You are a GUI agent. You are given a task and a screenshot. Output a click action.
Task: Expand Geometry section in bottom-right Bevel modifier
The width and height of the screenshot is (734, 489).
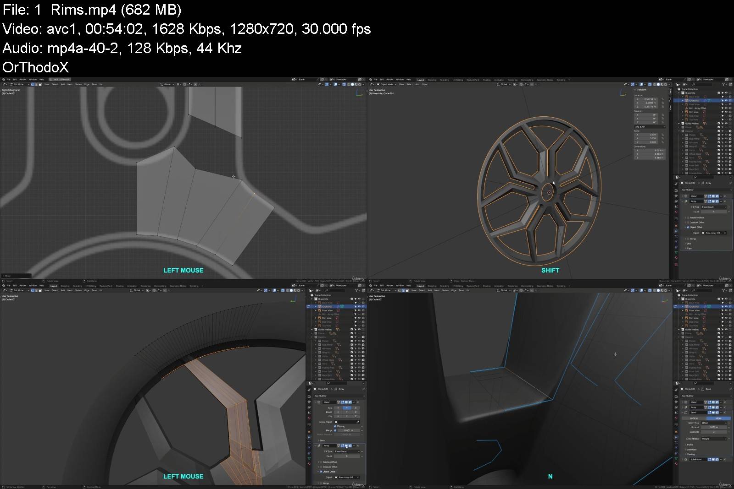coord(685,450)
